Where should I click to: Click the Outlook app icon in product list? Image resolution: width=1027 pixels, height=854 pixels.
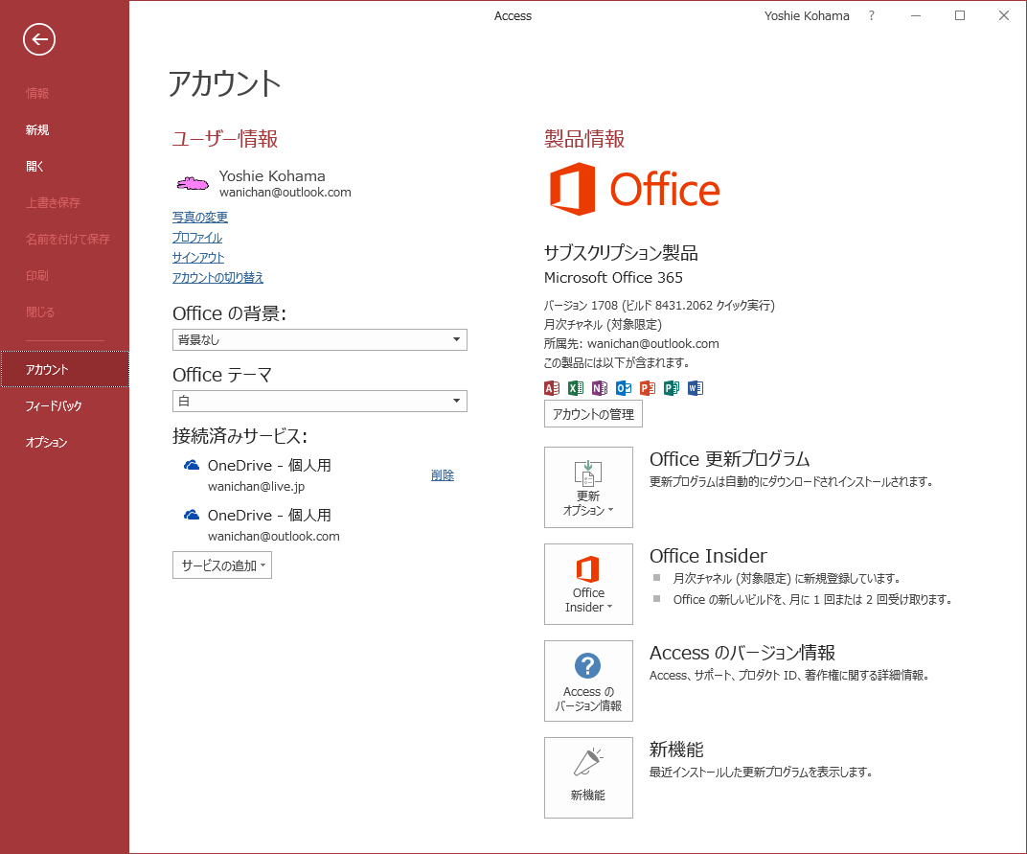click(624, 388)
